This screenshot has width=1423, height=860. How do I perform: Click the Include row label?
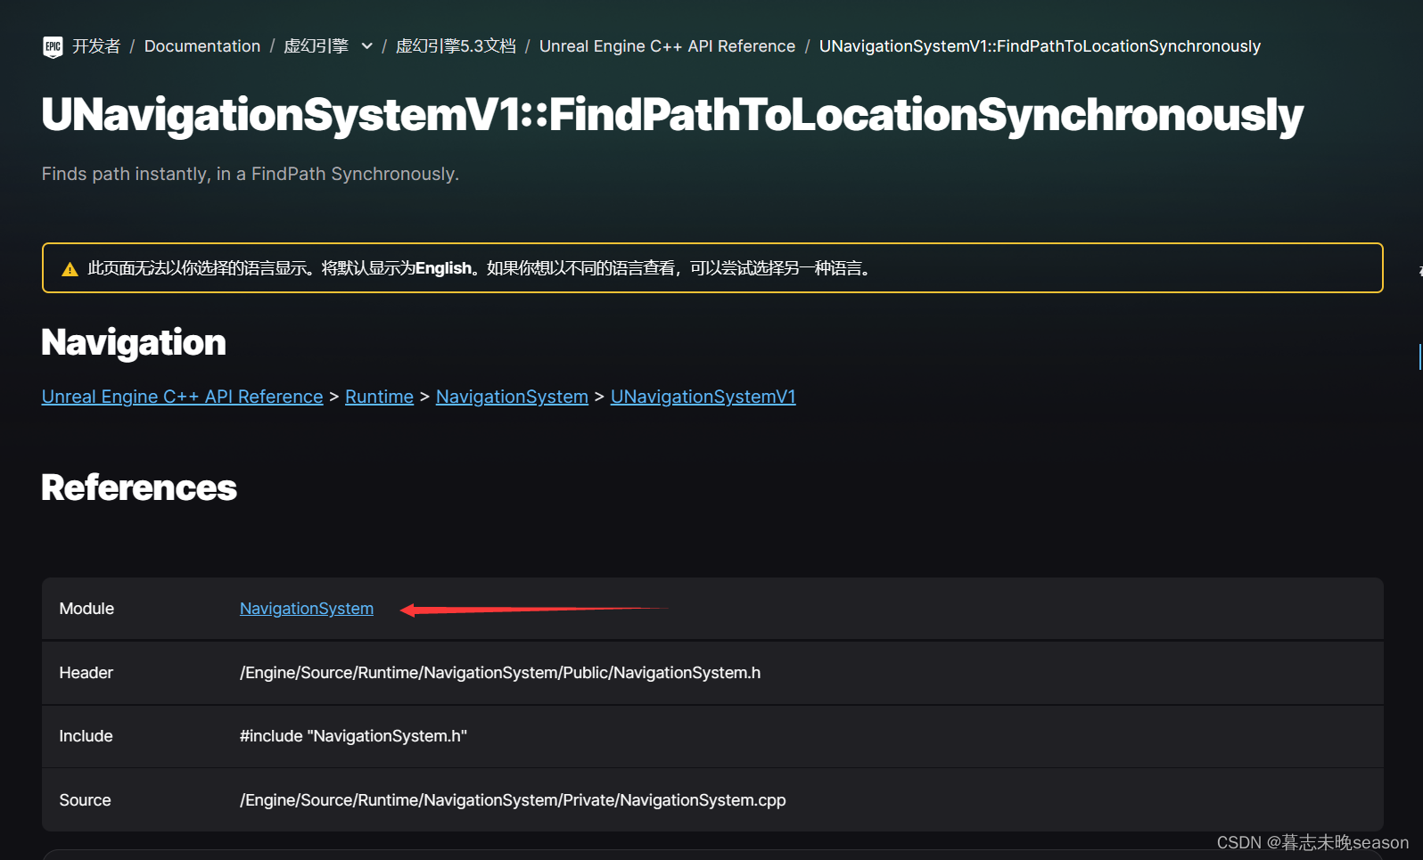coord(86,736)
